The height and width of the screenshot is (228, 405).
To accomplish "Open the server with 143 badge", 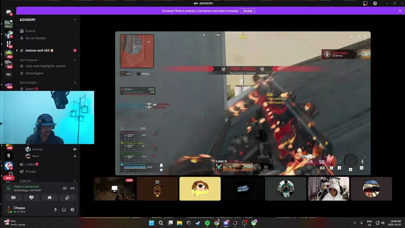I will 9,54.
